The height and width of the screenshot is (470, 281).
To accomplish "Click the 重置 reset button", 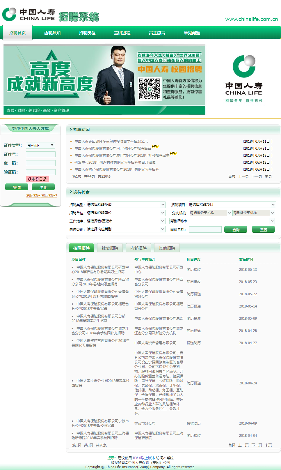I will coord(263,229).
